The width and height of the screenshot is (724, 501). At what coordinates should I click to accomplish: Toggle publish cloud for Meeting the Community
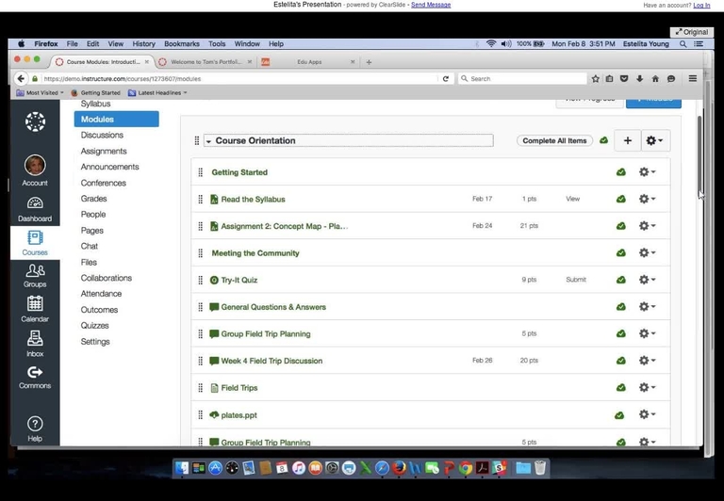point(621,252)
